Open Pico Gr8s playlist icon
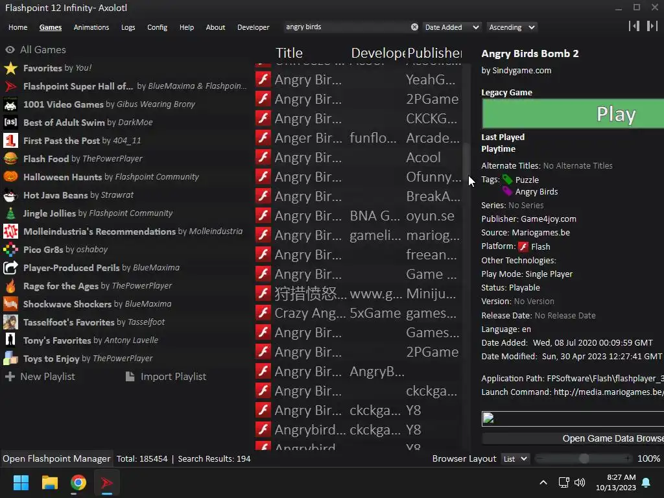This screenshot has width=664, height=498. tap(10, 250)
